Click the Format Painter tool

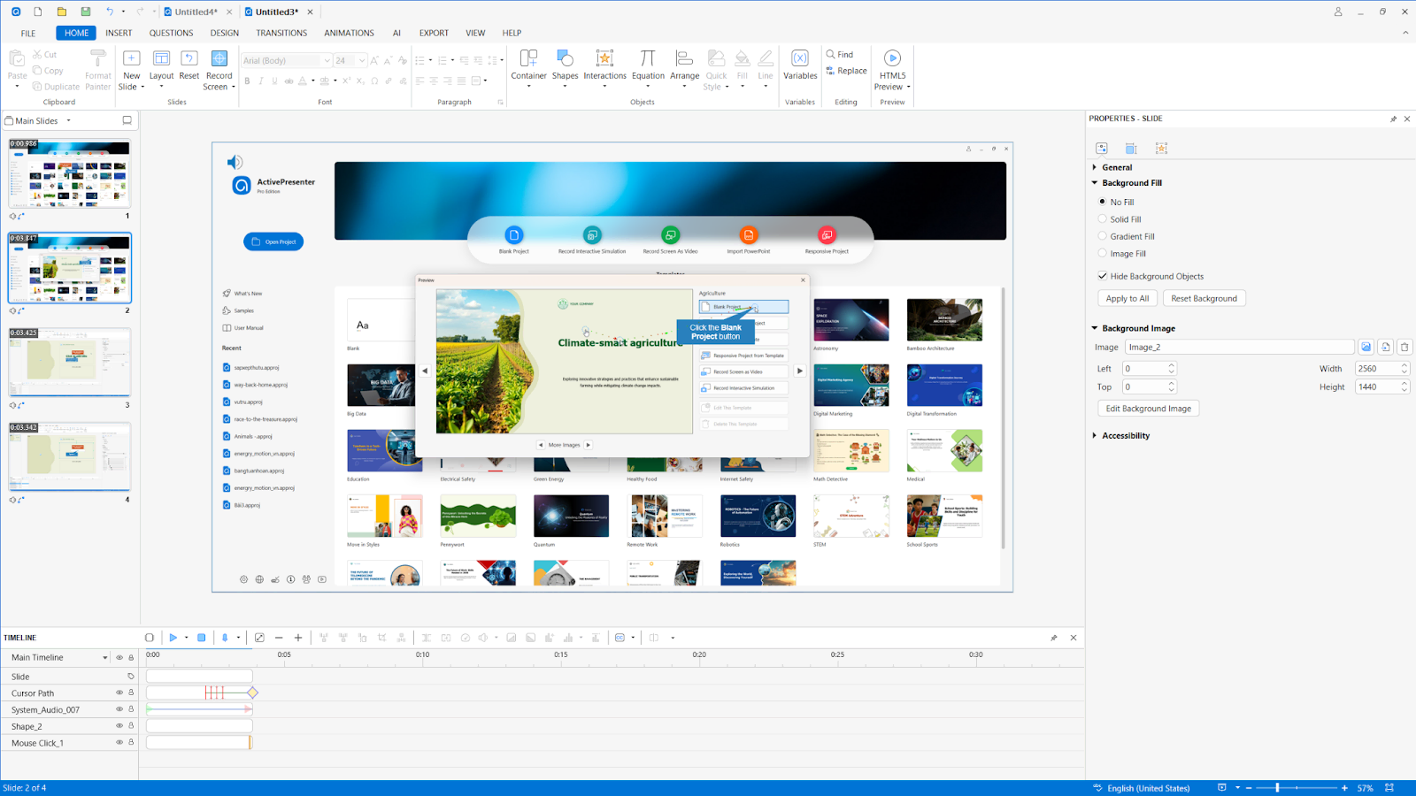pos(98,60)
